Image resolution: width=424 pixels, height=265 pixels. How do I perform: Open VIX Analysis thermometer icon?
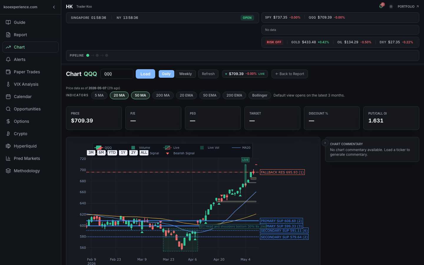pyautogui.click(x=8, y=84)
